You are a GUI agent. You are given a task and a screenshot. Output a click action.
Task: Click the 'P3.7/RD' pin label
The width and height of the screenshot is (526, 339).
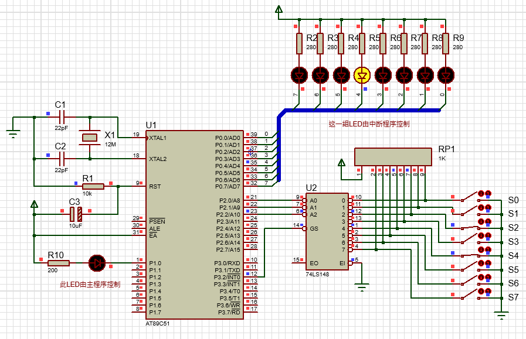(229, 312)
